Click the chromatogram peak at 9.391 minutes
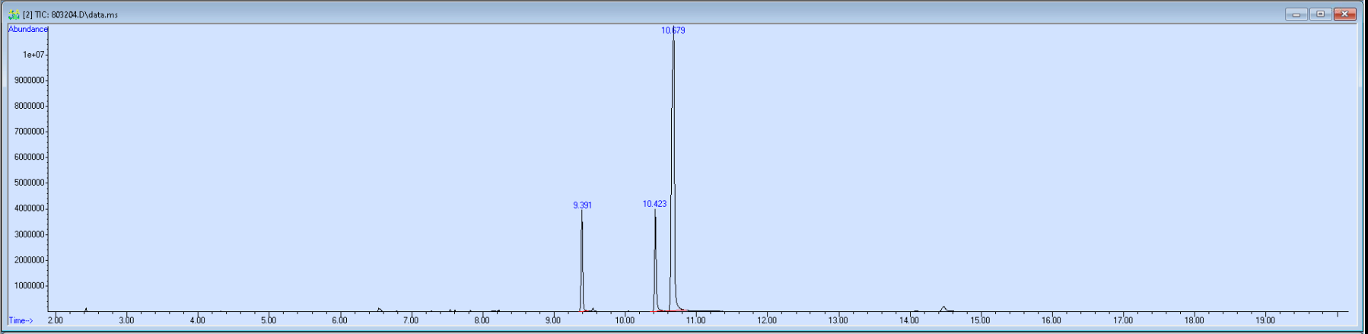Image resolution: width=1368 pixels, height=334 pixels. 582,261
